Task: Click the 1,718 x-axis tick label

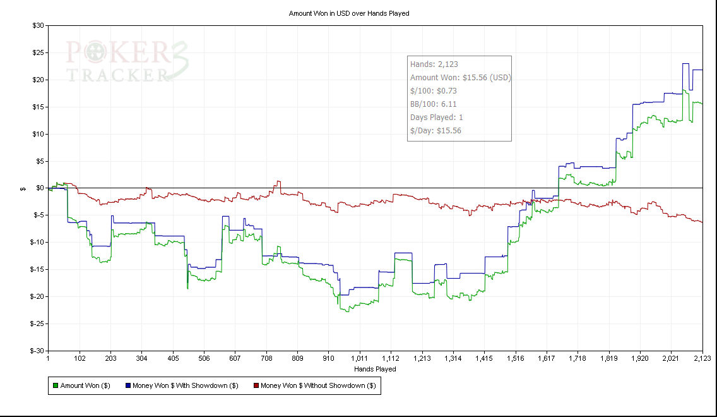Action: pos(578,358)
